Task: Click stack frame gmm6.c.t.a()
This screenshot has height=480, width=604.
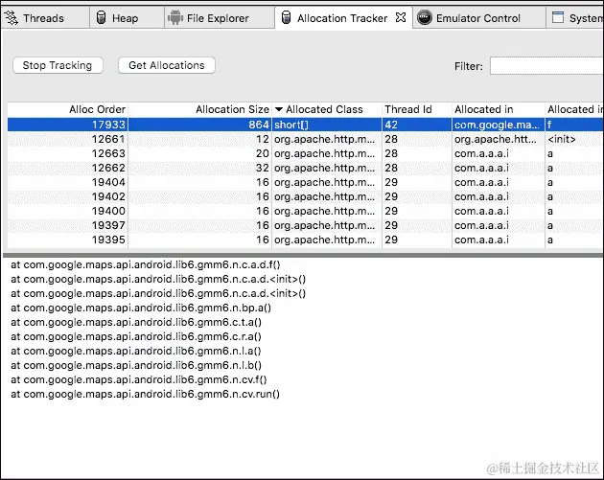Action: coord(136,322)
